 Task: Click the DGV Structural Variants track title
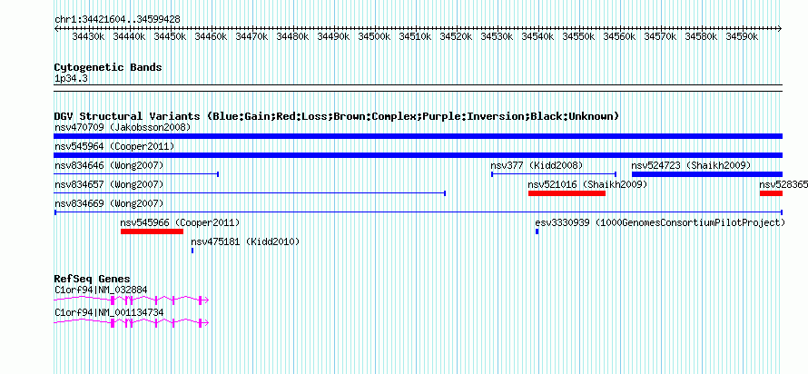337,116
